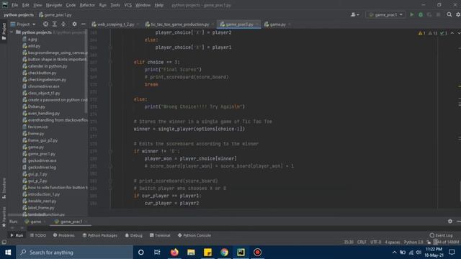Click the red screen recorder taskbar icon
Viewport: 461px width, 259px height.
tap(257, 253)
